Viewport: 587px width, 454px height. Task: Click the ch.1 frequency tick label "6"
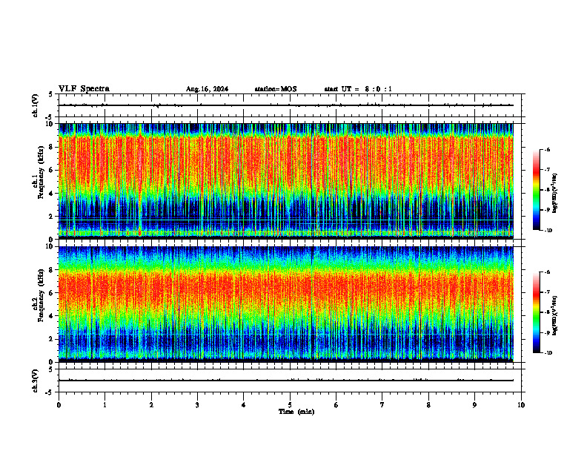(52, 171)
